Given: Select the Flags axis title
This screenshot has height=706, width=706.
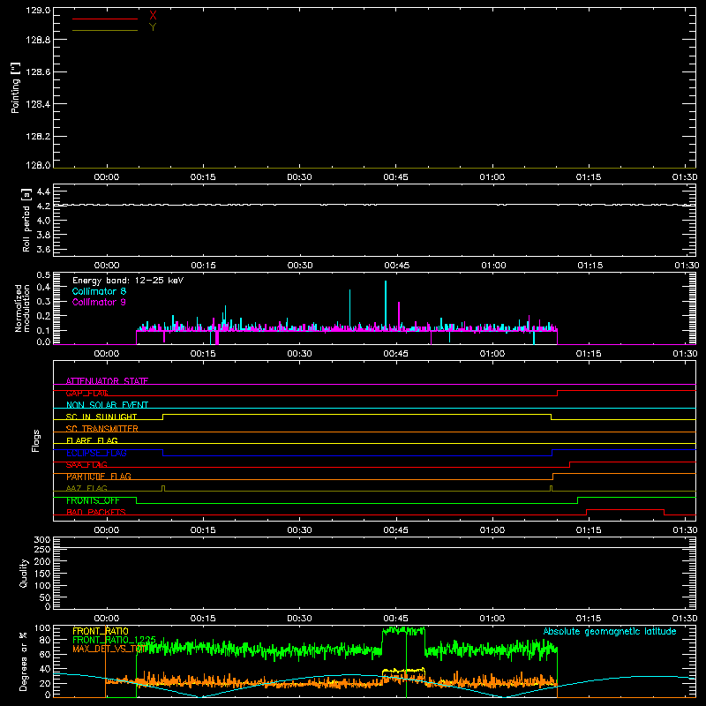Looking at the screenshot, I should 35,440.
